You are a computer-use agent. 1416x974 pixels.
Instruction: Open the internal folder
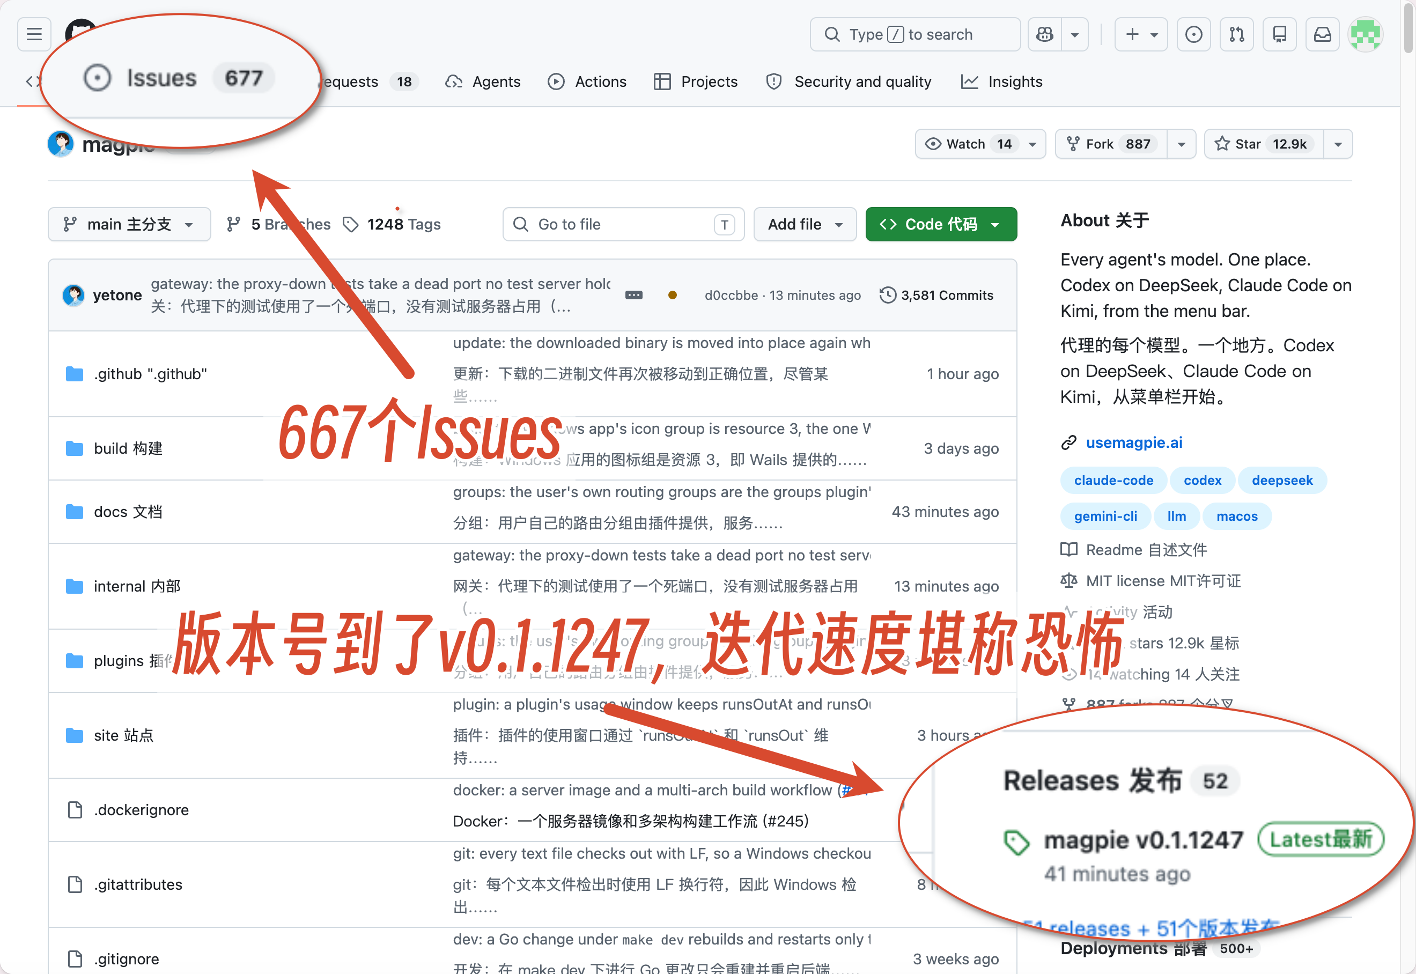137,586
